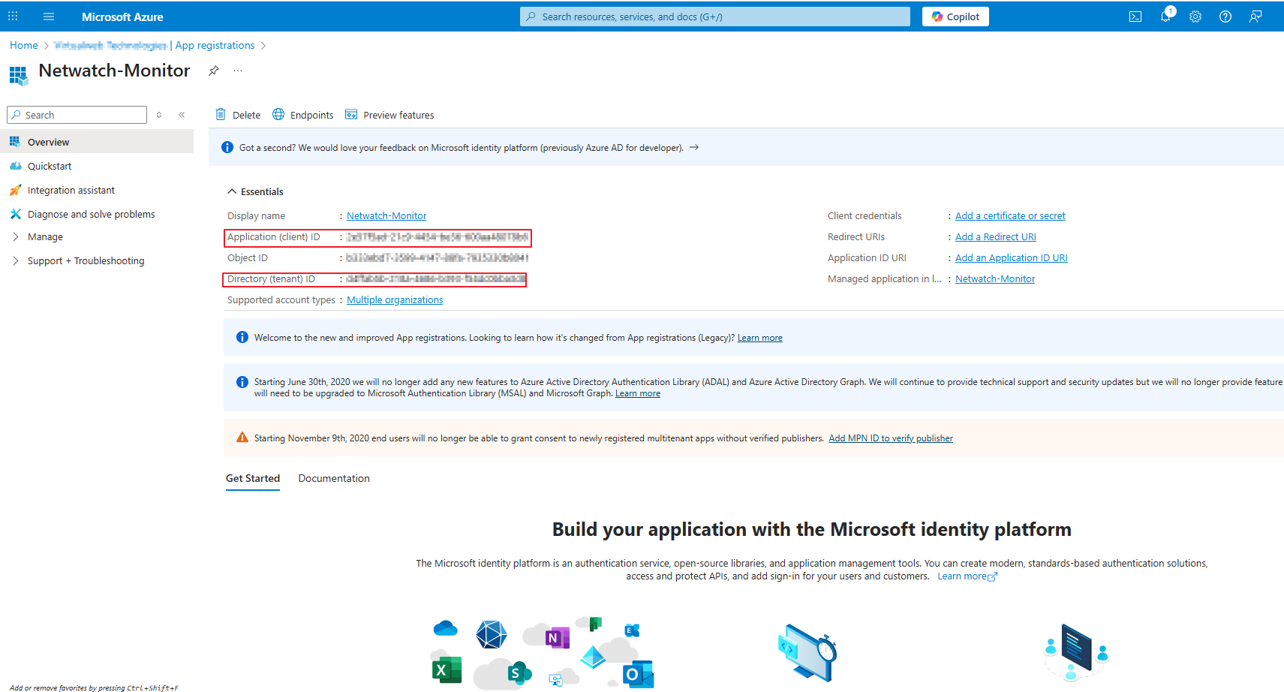Select Overview in the sidebar

pyautogui.click(x=97, y=142)
